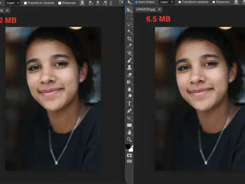The height and width of the screenshot is (184, 245).
Task: Choose the Lasso selection tool
Action: (129, 24)
